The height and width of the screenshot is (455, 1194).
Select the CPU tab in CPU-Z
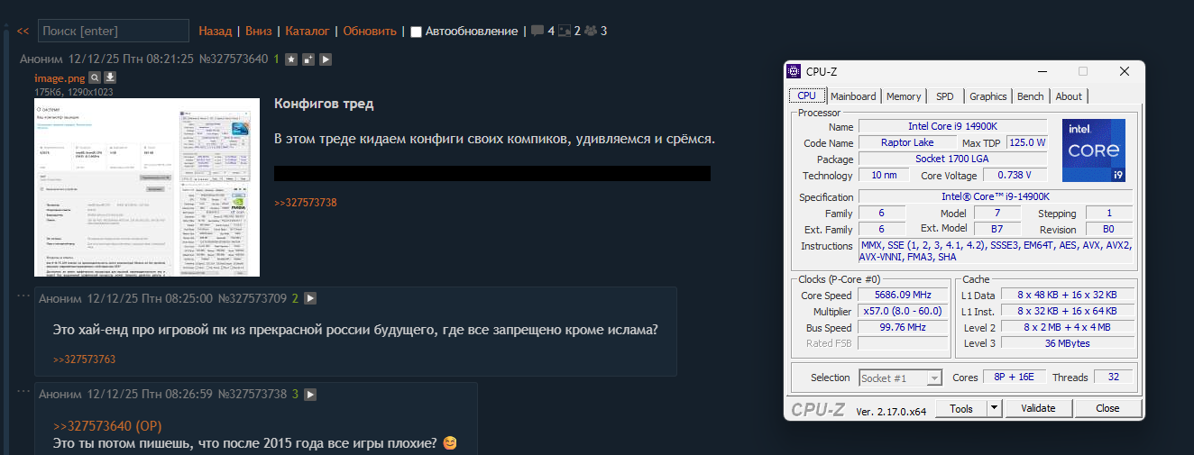(x=807, y=96)
